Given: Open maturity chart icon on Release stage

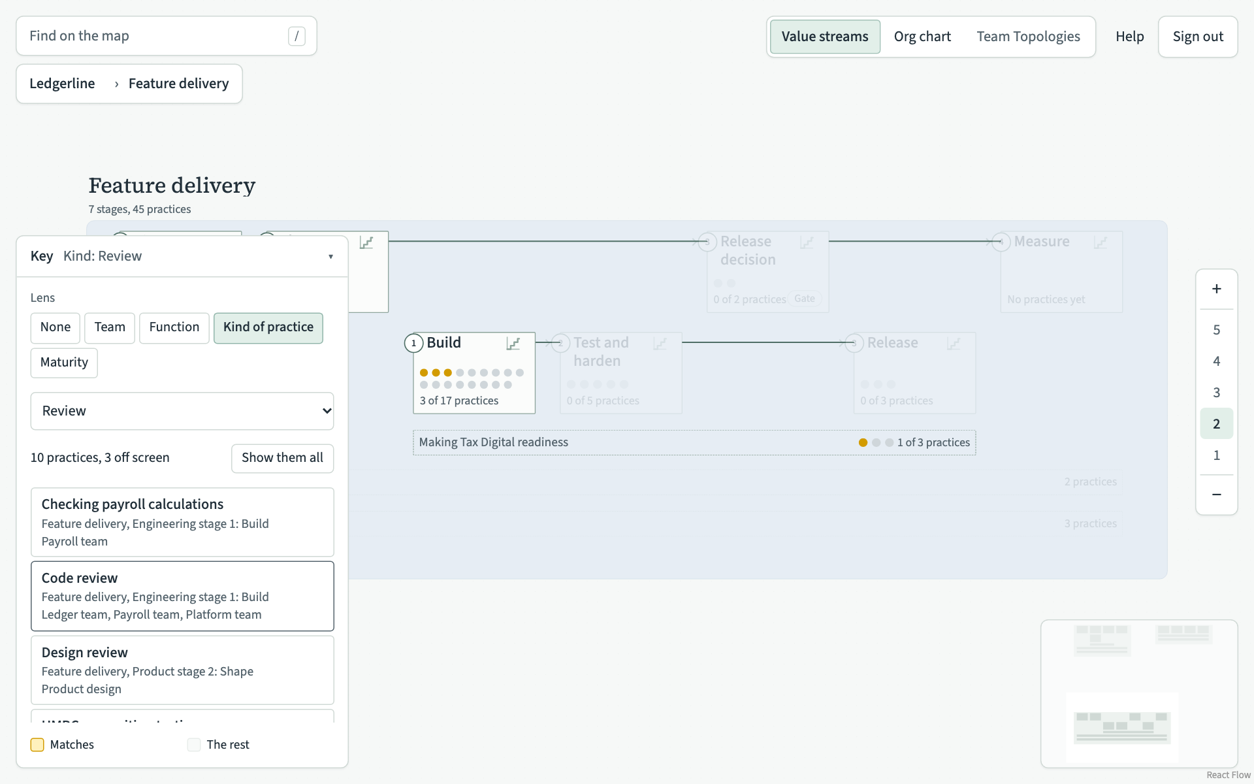Looking at the screenshot, I should 954,344.
